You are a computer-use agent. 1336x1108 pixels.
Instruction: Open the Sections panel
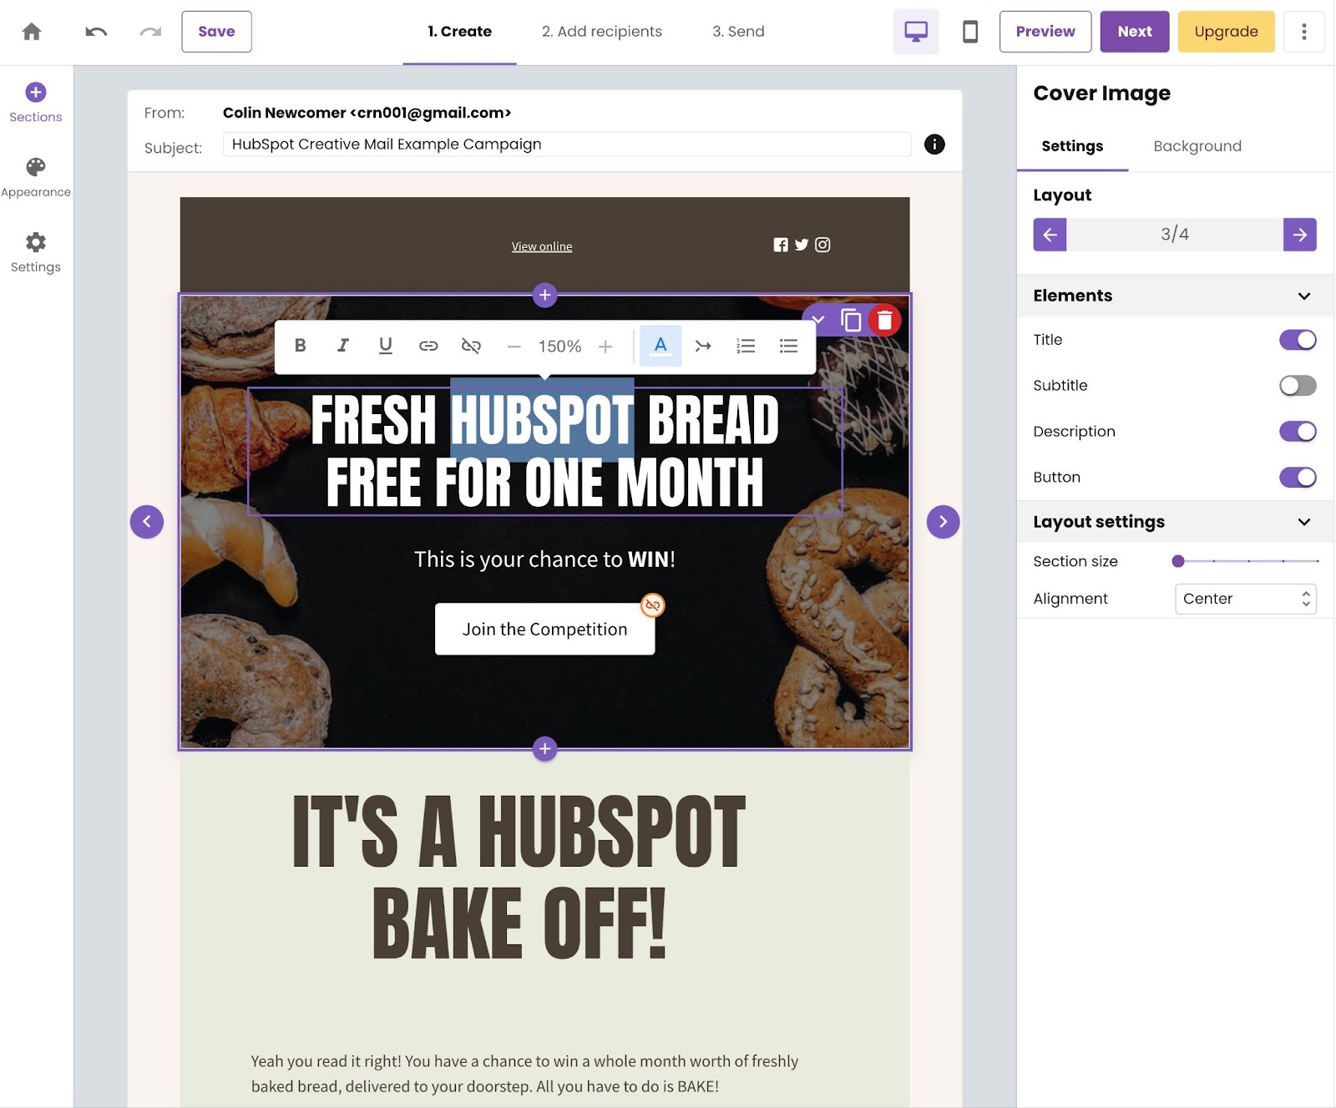[x=36, y=103]
